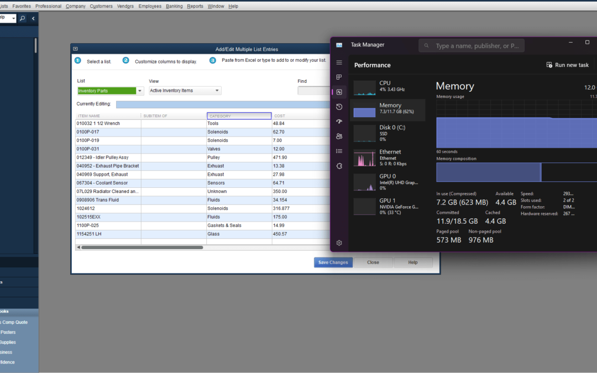This screenshot has width=597, height=373.
Task: Click the CATEGORY column header
Action: click(x=239, y=115)
